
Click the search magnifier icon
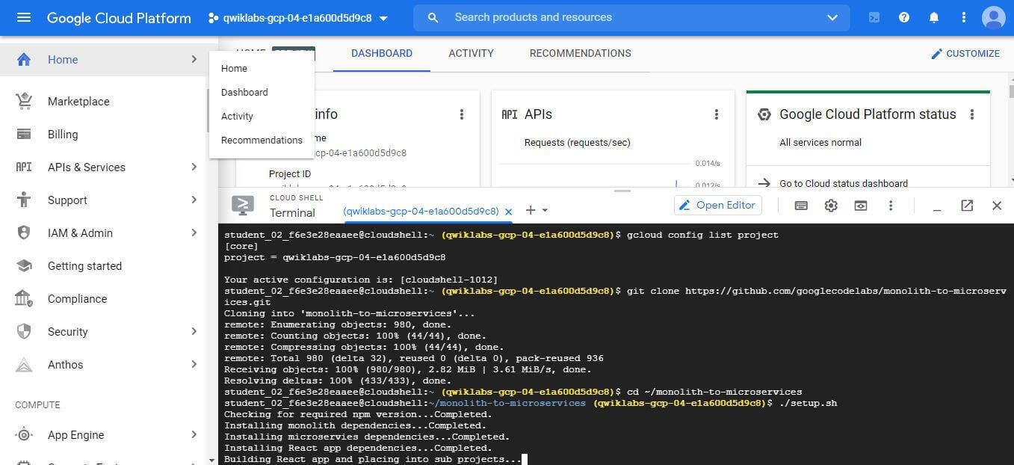(433, 17)
